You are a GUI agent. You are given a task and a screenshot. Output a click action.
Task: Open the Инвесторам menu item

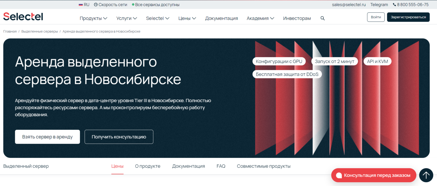click(297, 18)
